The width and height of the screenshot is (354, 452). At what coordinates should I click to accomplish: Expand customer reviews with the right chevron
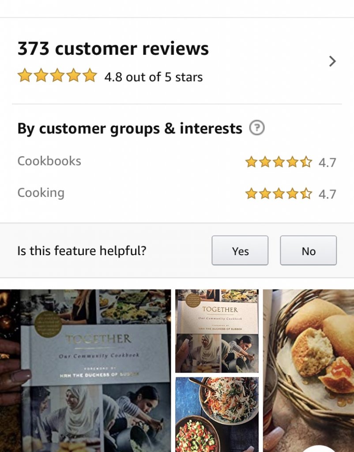tap(332, 61)
